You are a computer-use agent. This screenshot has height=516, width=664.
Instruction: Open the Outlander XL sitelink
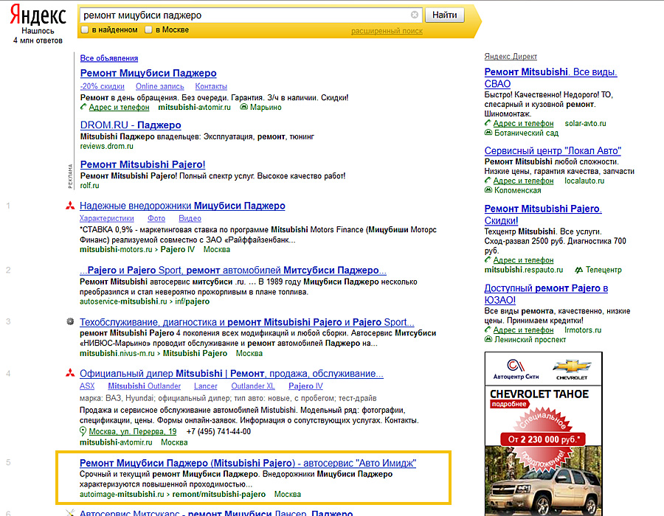(253, 386)
